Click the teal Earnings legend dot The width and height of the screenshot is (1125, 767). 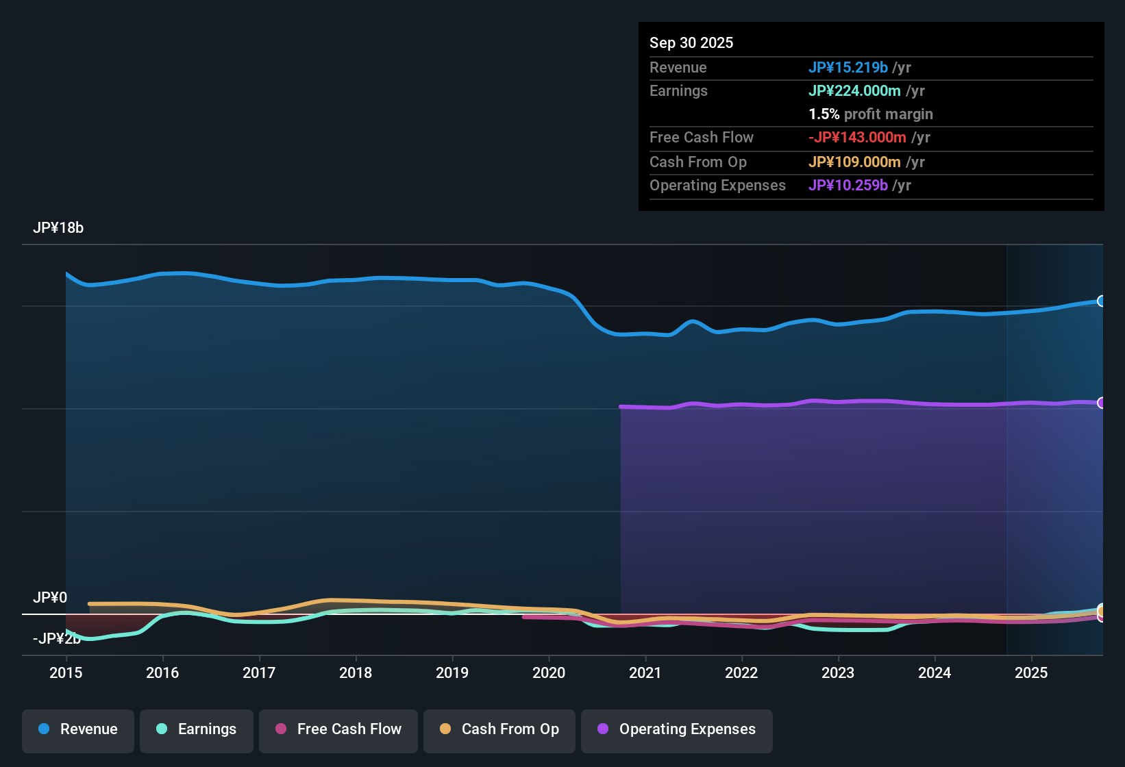162,729
